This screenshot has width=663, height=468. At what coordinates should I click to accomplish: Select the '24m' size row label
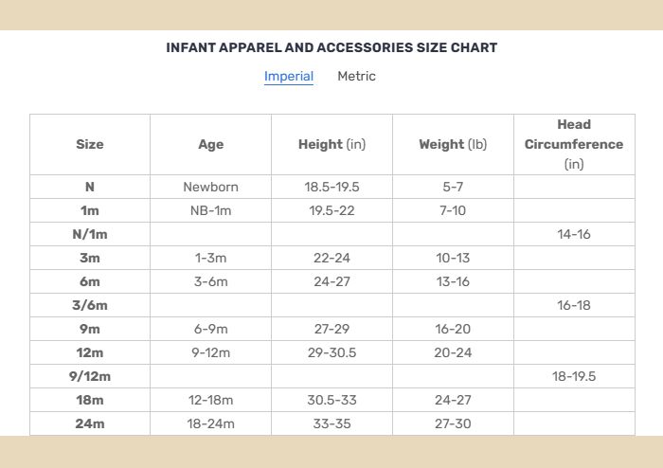coord(90,423)
